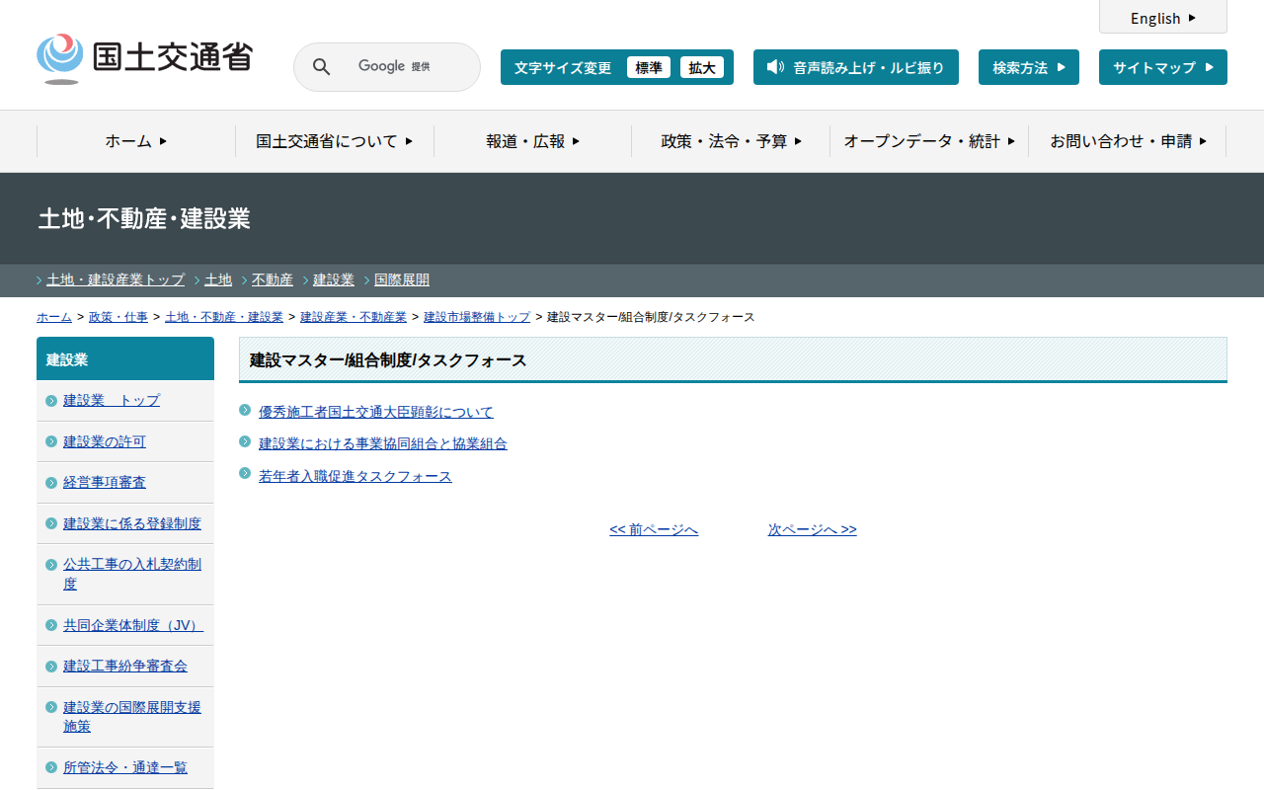The height and width of the screenshot is (790, 1264).
Task: Click bullet icon beside 若年者入職促進タスクフォース
Action: pos(245,474)
